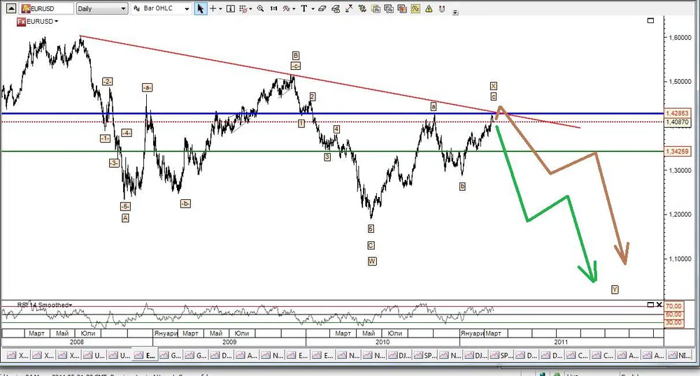The image size is (700, 376).
Task: Select the Text annotation T tool
Action: coord(304,8)
